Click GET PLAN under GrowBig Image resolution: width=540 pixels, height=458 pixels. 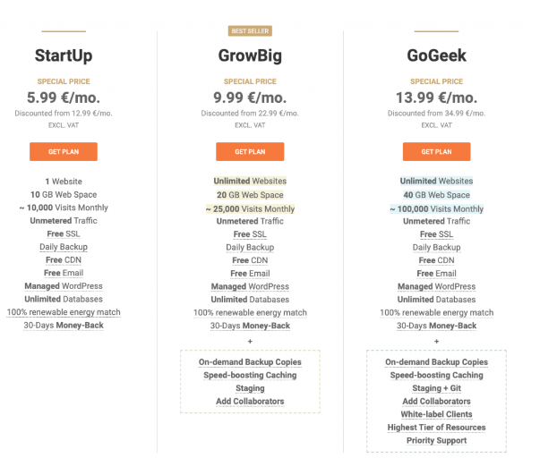250,152
